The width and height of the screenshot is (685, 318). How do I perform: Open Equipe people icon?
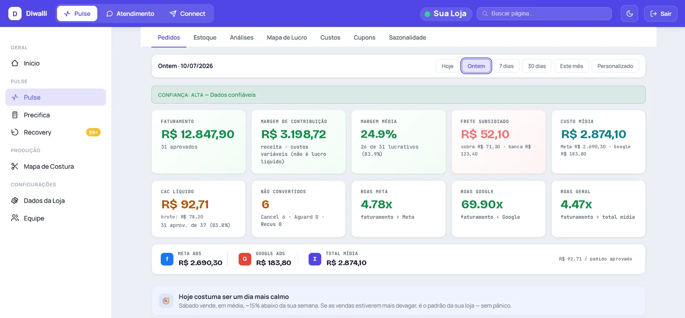coord(15,218)
